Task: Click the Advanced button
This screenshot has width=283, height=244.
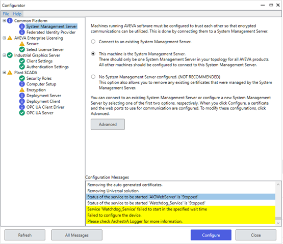Action: coord(108,125)
